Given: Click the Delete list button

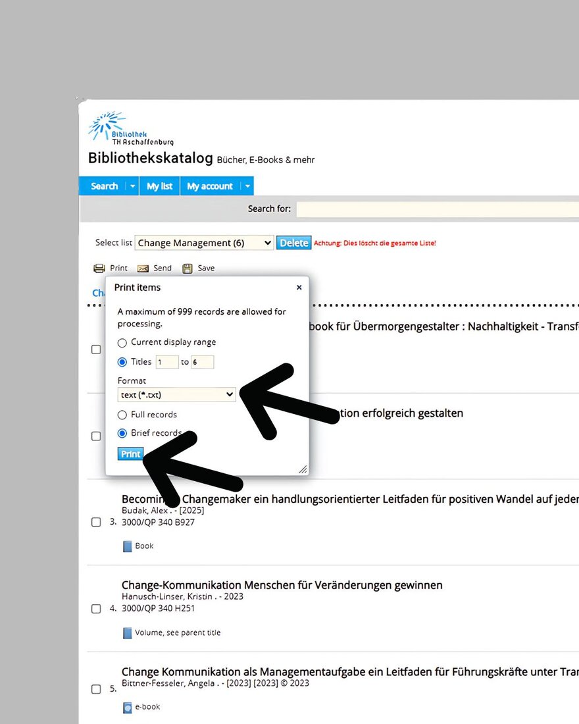Looking at the screenshot, I should coord(293,243).
